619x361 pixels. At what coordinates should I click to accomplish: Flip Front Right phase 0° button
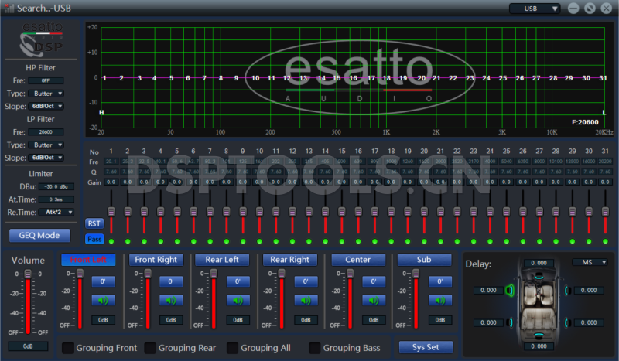click(171, 281)
